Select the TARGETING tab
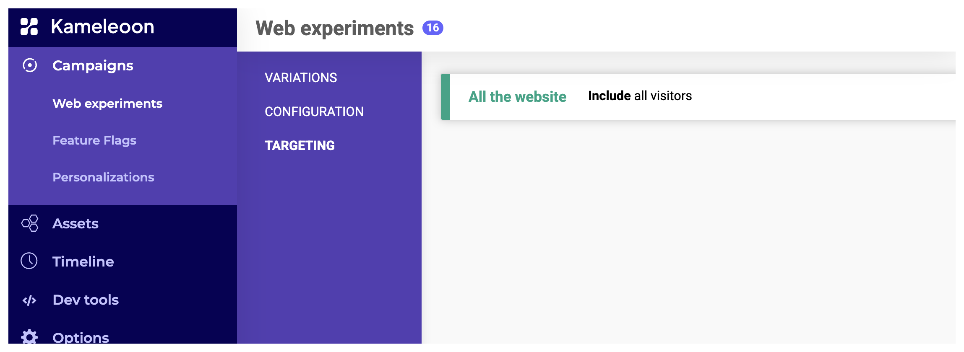964x352 pixels. tap(300, 145)
